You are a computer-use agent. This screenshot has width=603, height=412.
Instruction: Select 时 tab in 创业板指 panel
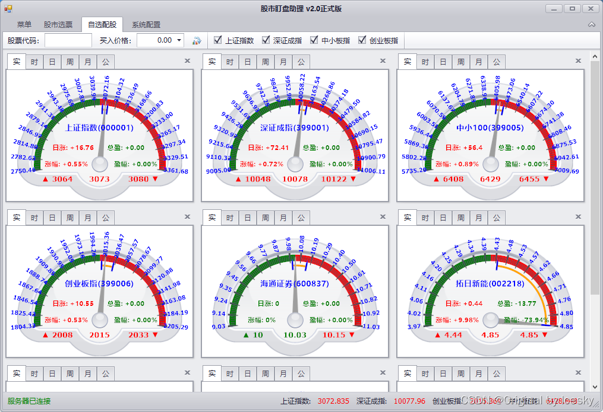tap(34, 218)
